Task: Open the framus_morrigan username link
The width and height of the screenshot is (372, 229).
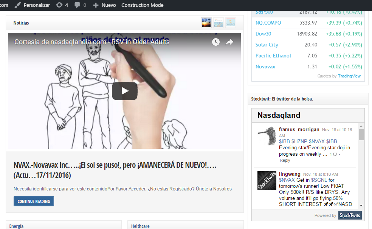Action: point(299,130)
